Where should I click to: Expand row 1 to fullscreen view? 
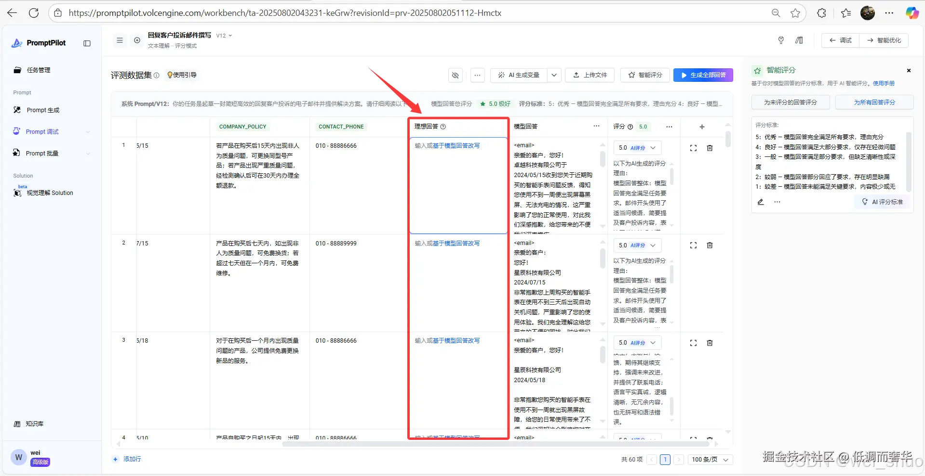[x=693, y=148]
